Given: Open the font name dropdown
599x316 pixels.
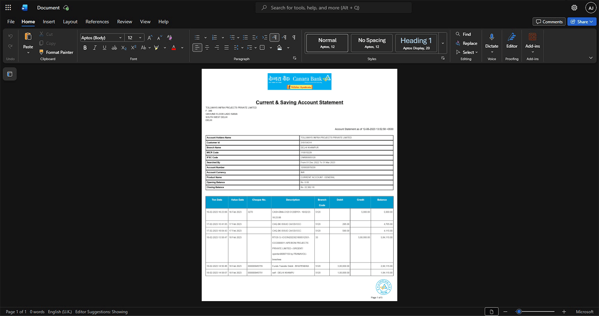Looking at the screenshot, I should (121, 38).
